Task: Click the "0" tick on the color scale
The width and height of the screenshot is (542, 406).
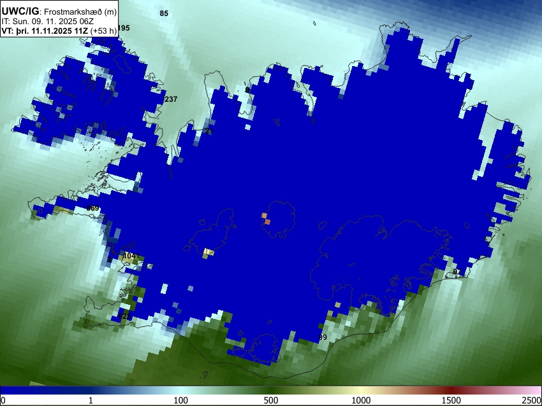Action: (3, 400)
